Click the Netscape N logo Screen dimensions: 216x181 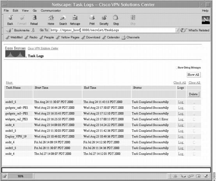(x=206, y=20)
